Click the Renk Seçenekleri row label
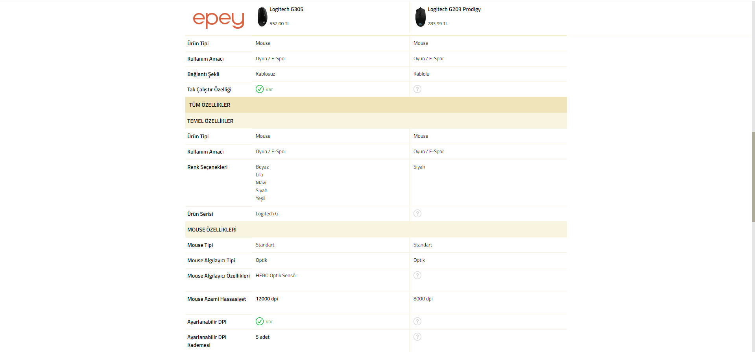The width and height of the screenshot is (755, 352). [207, 167]
